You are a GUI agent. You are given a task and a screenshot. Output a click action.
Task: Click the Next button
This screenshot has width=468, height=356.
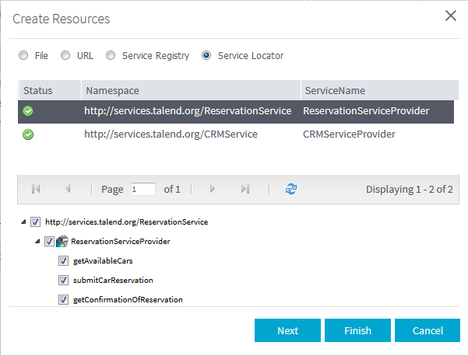(287, 330)
